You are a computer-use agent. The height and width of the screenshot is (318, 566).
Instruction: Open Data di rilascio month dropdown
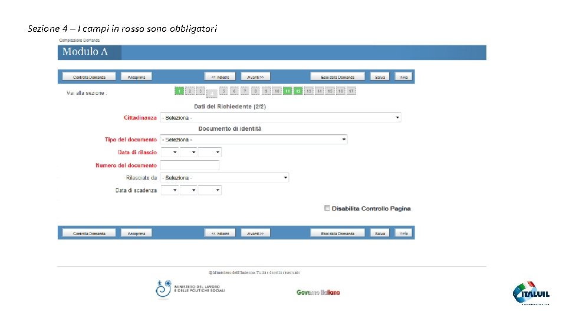(189, 152)
